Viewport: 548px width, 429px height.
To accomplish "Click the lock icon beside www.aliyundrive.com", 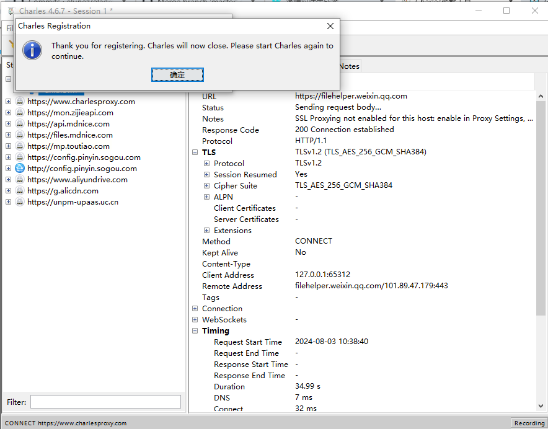I will click(x=20, y=180).
